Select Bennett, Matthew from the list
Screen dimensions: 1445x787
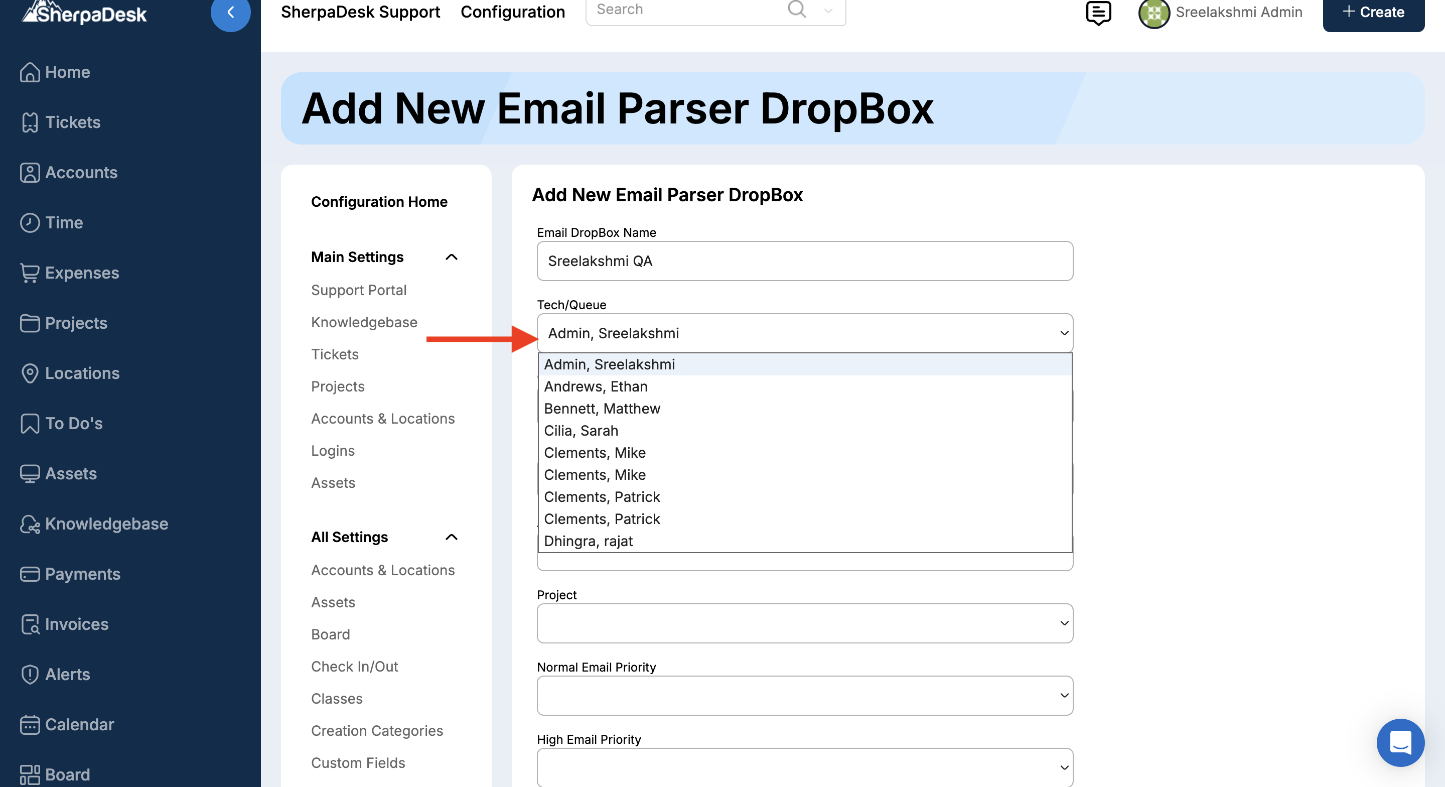pyautogui.click(x=602, y=409)
